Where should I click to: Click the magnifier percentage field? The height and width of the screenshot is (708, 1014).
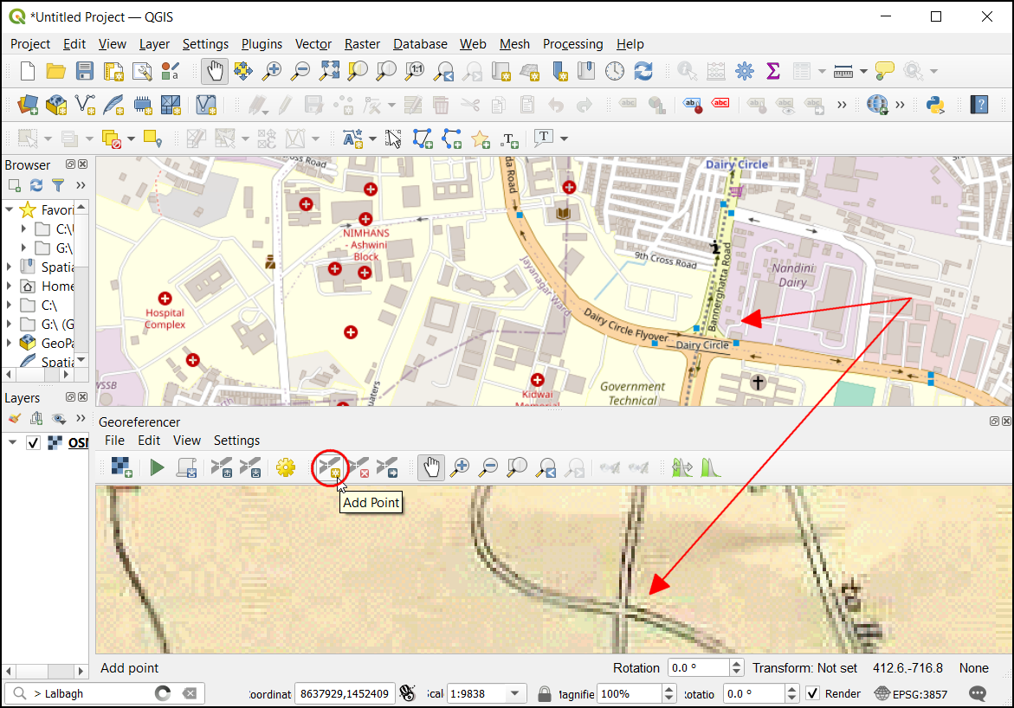[x=630, y=694]
